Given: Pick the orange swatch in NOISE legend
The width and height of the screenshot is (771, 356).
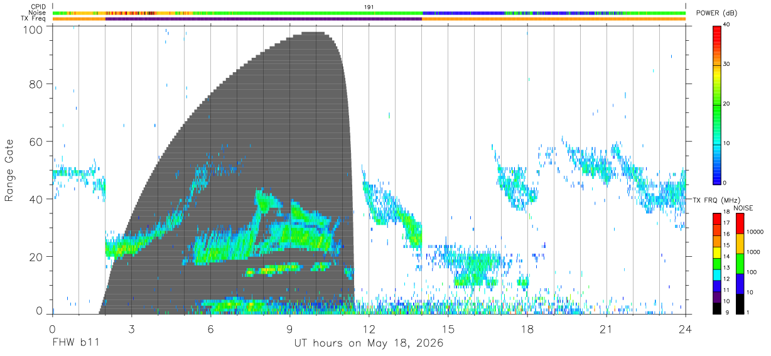Looking at the screenshot, I should pos(740,244).
